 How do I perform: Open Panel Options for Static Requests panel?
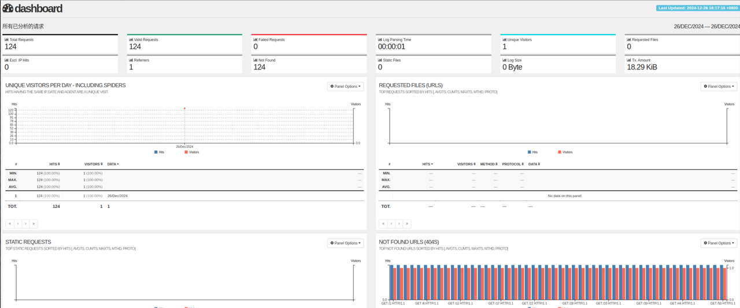[x=345, y=243]
